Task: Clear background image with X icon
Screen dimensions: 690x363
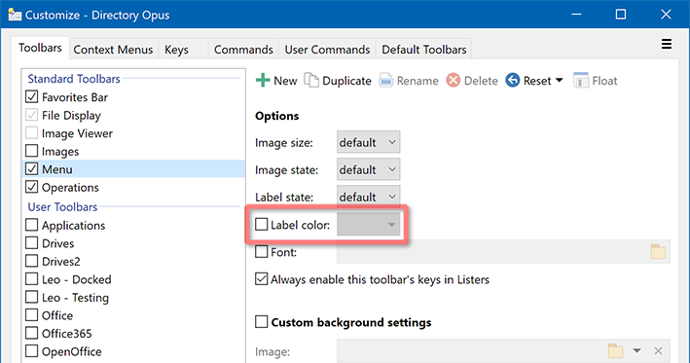Action: pos(658,350)
